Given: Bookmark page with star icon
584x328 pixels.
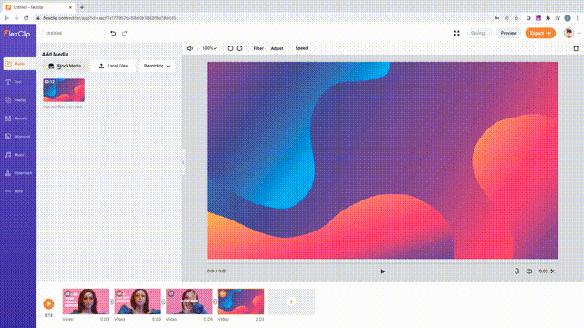Looking at the screenshot, I should tap(516, 18).
